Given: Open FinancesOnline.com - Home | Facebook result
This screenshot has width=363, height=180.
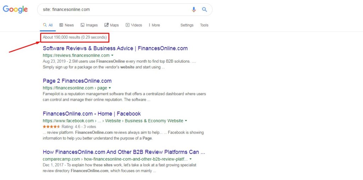Looking at the screenshot, I should (x=92, y=114).
